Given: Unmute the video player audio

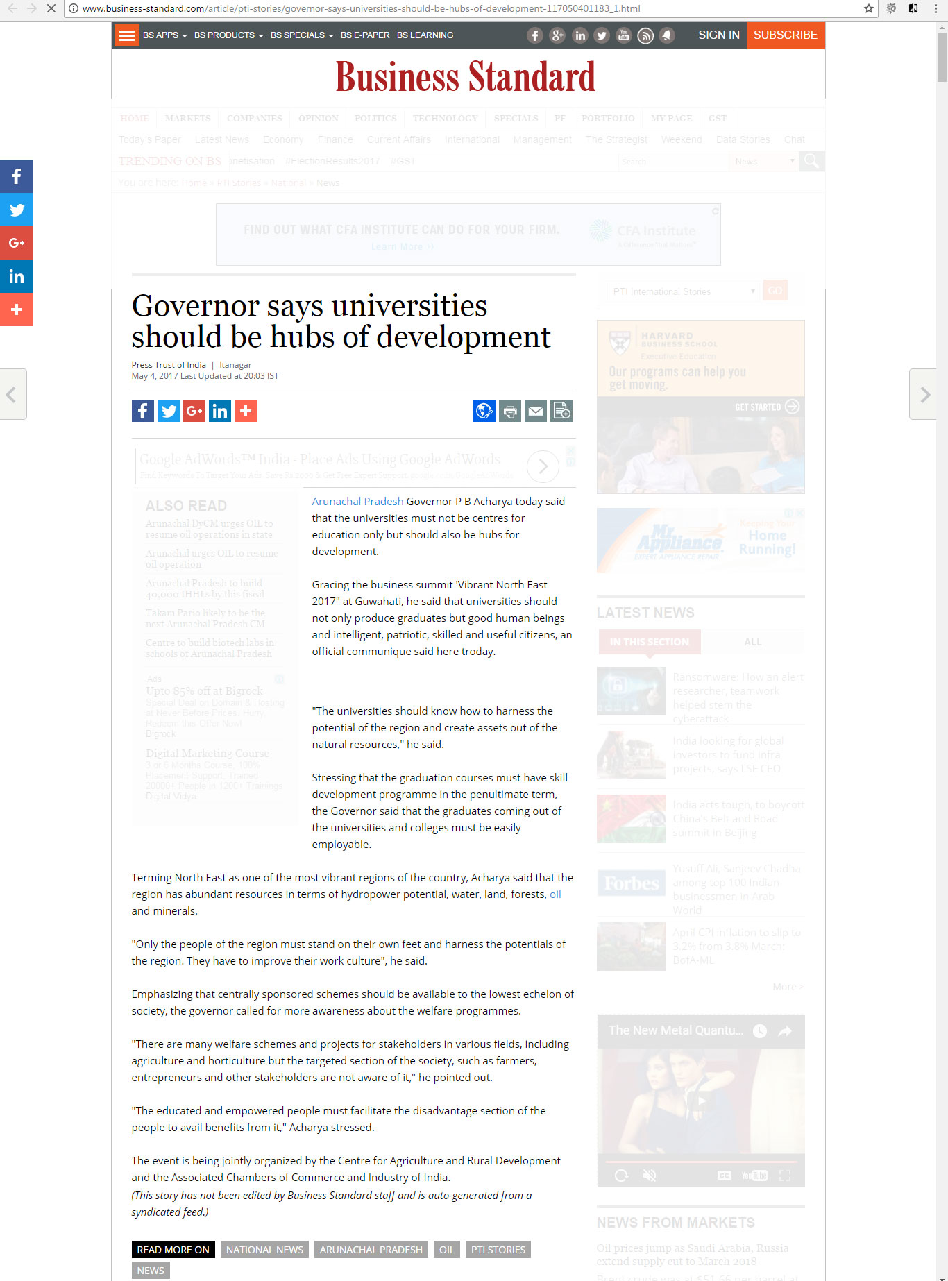Looking at the screenshot, I should tap(650, 1175).
